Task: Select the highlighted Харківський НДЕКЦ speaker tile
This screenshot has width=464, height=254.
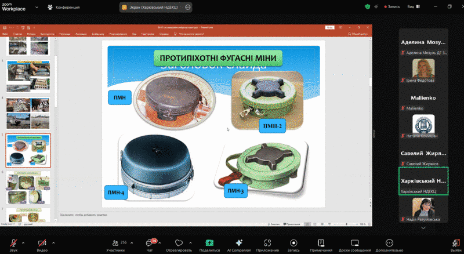Action: (x=423, y=181)
